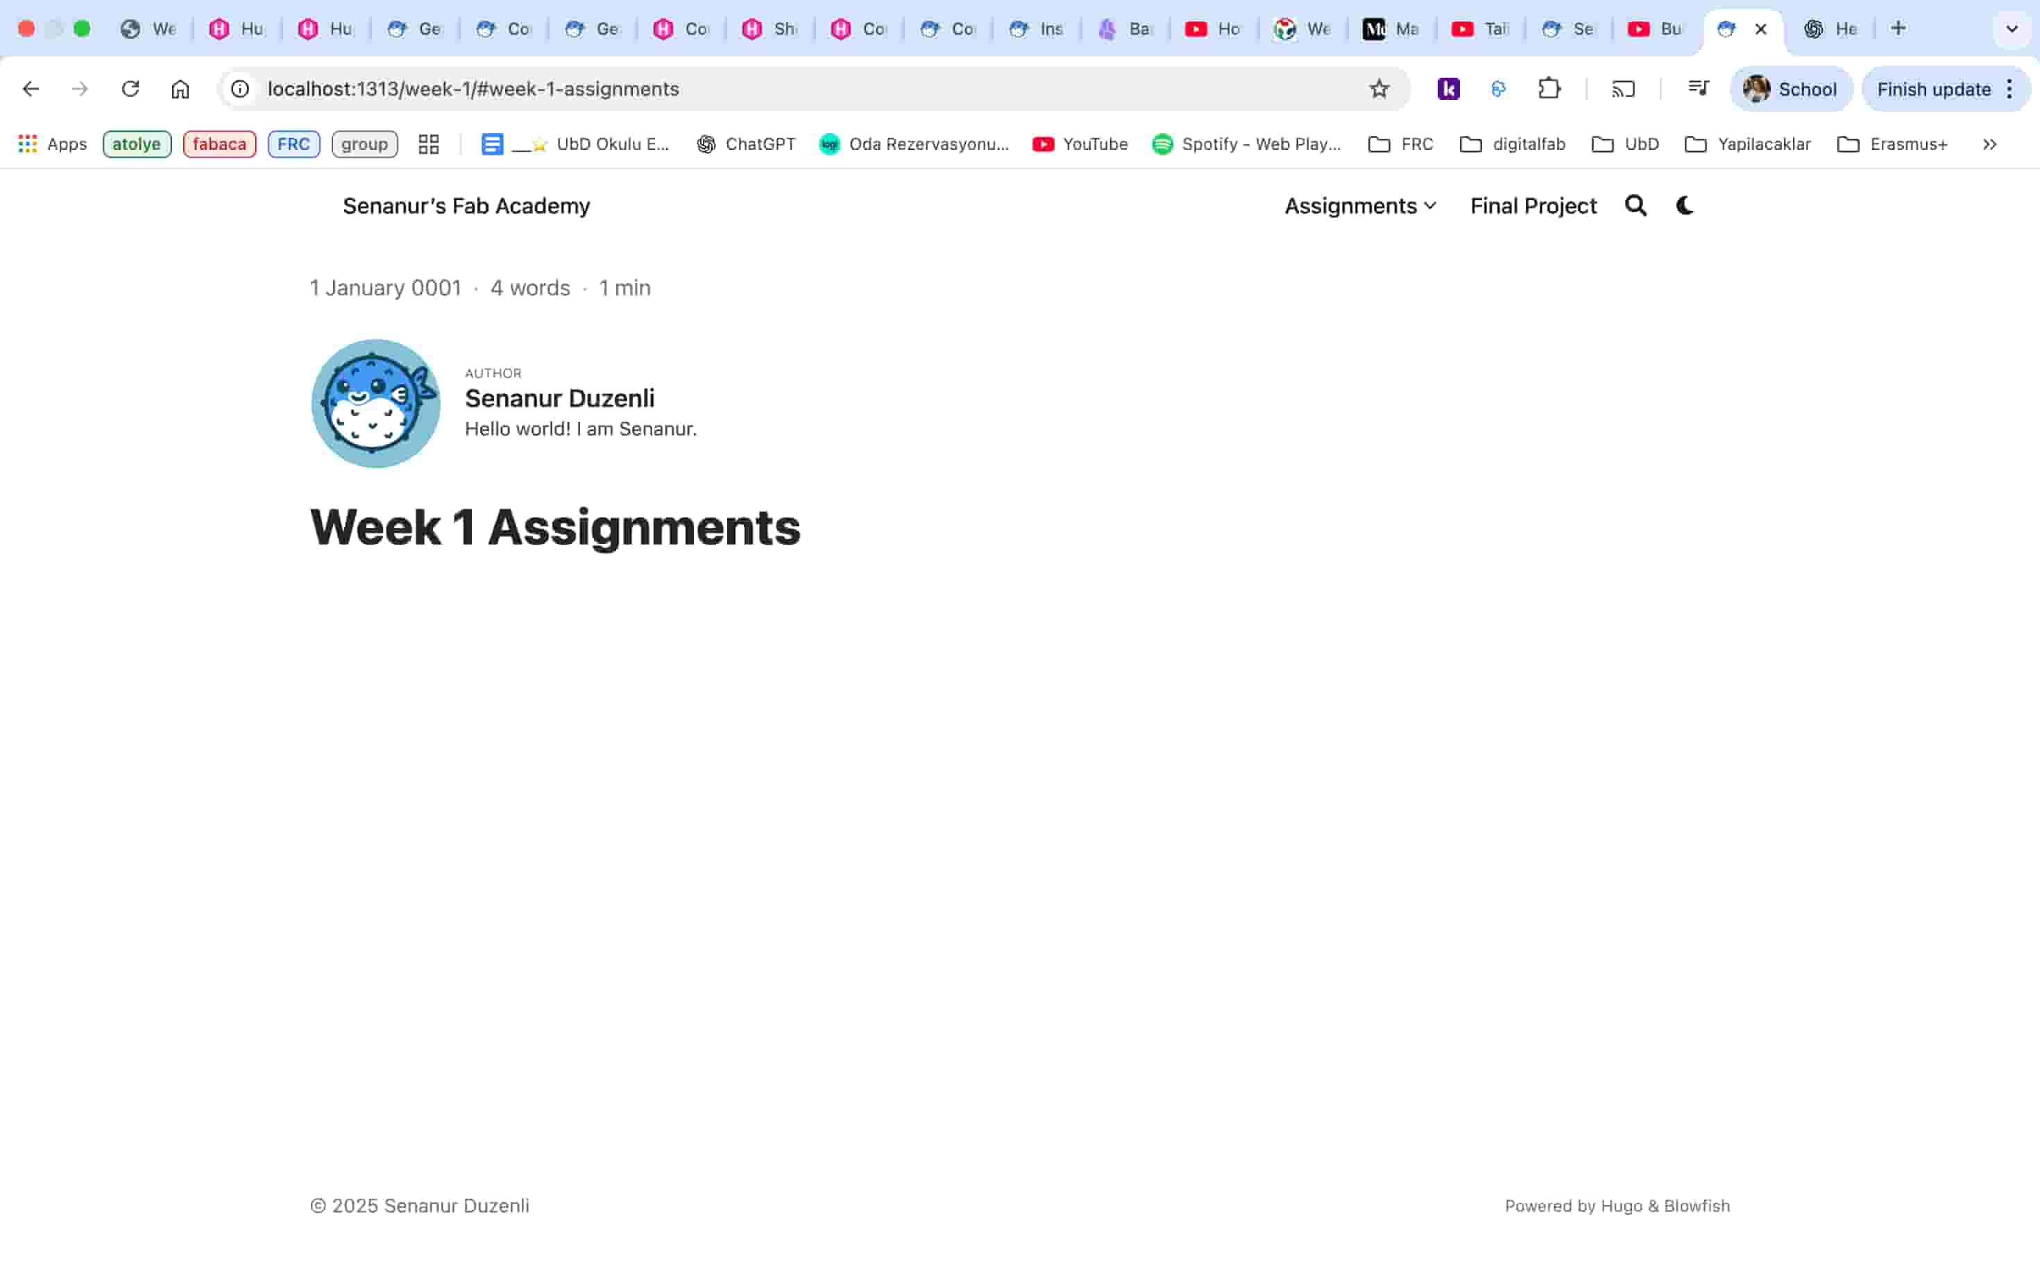Bookmark this page with the star
Image resolution: width=2040 pixels, height=1275 pixels.
coord(1379,89)
